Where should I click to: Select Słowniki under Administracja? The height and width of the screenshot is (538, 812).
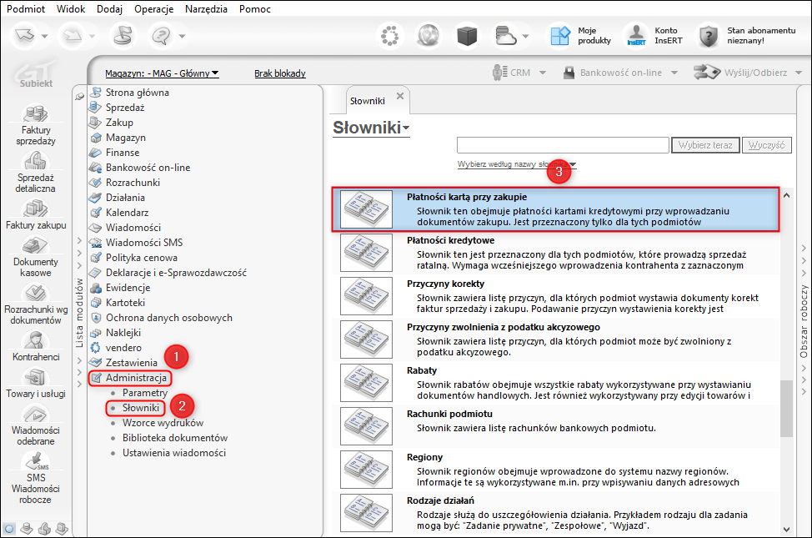pos(140,408)
